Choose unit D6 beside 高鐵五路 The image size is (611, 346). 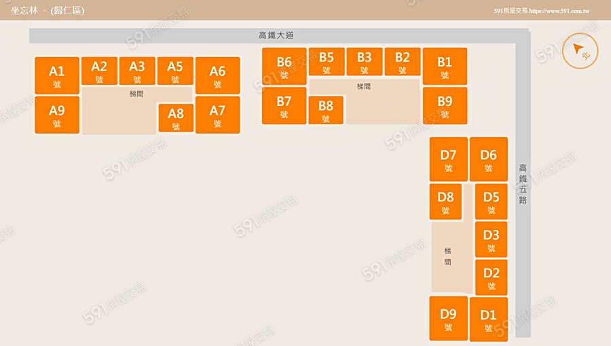coord(489,159)
